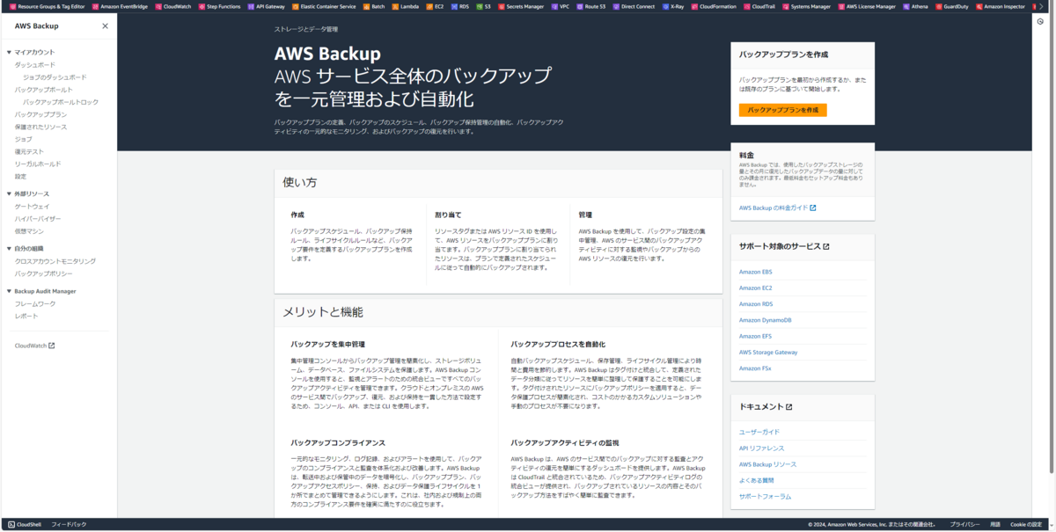Open リーガルホールド in sidebar
1056x532 pixels.
tap(38, 164)
